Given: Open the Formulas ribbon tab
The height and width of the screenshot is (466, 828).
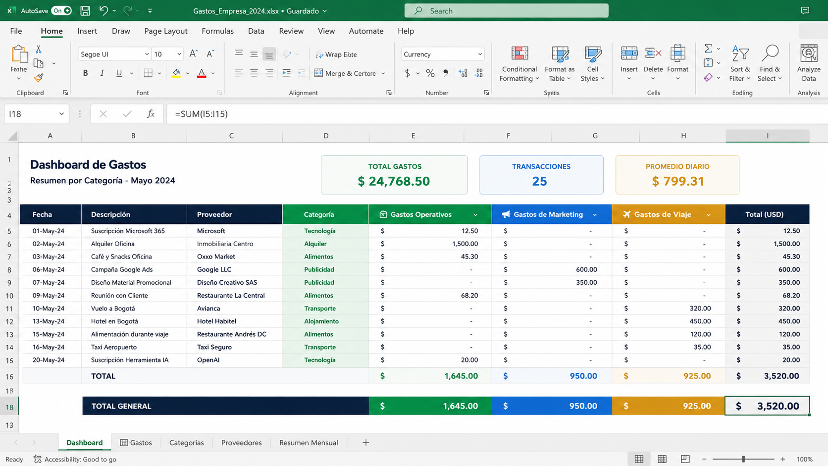Looking at the screenshot, I should point(217,31).
